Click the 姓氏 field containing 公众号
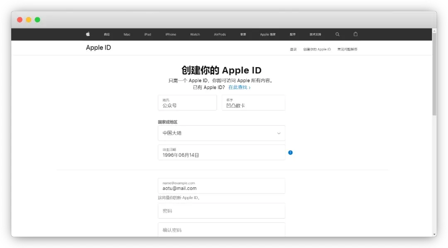Image resolution: width=448 pixels, height=248 pixels. click(187, 103)
